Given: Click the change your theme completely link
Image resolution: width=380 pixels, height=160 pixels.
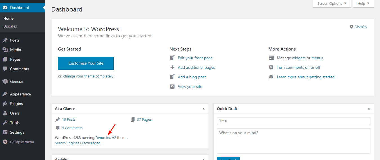Looking at the screenshot, I should pyautogui.click(x=88, y=76).
